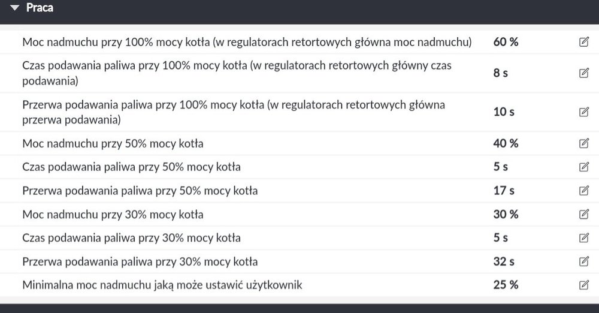
Task: Edit fuel feed pause at 100% power
Action: point(584,112)
